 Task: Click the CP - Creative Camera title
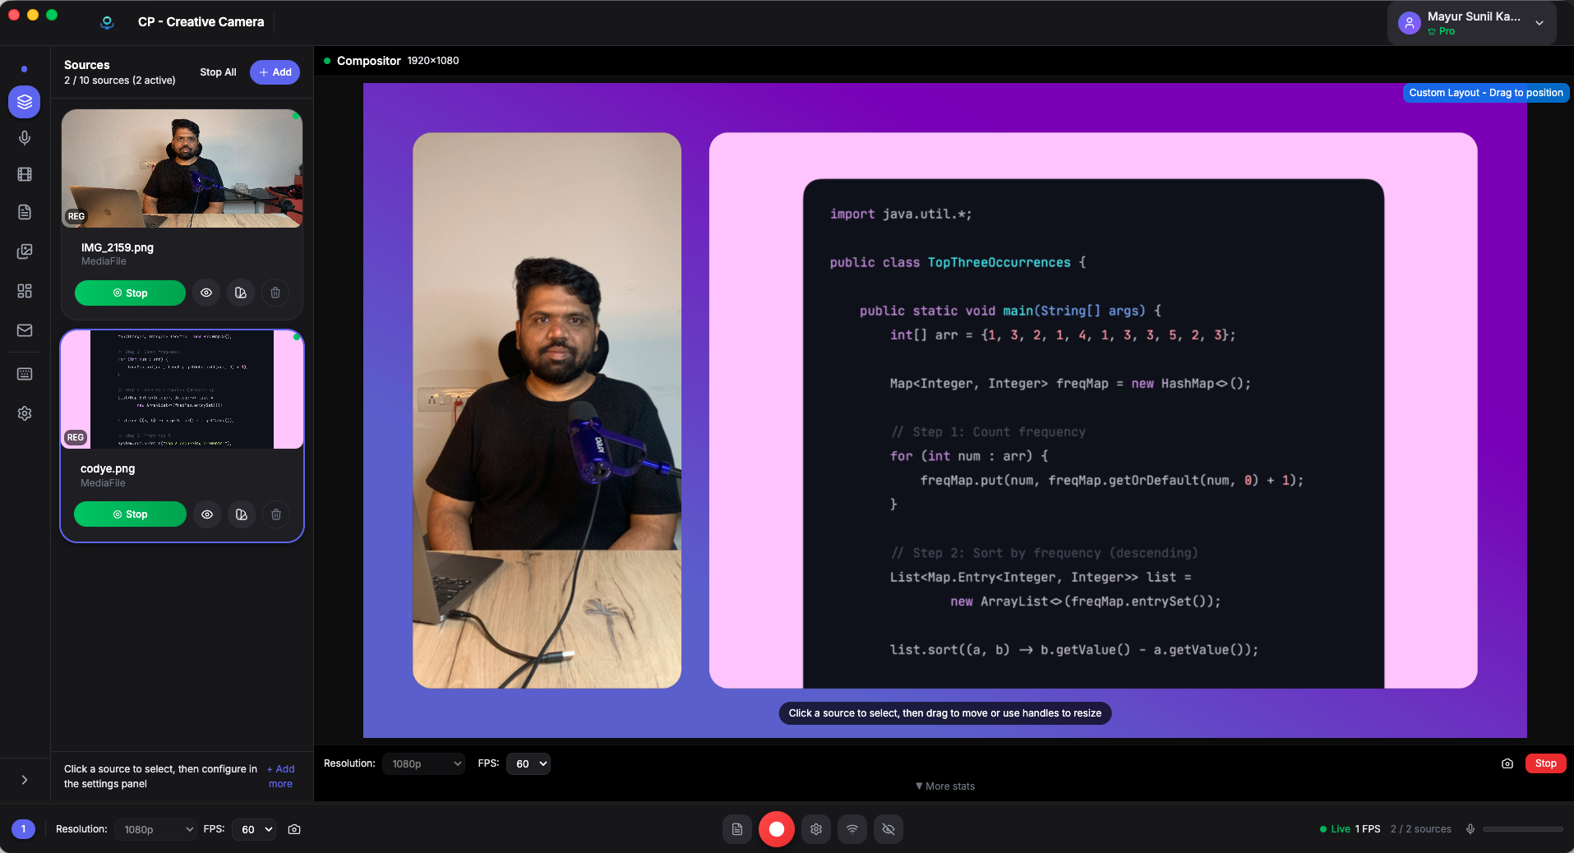click(201, 22)
